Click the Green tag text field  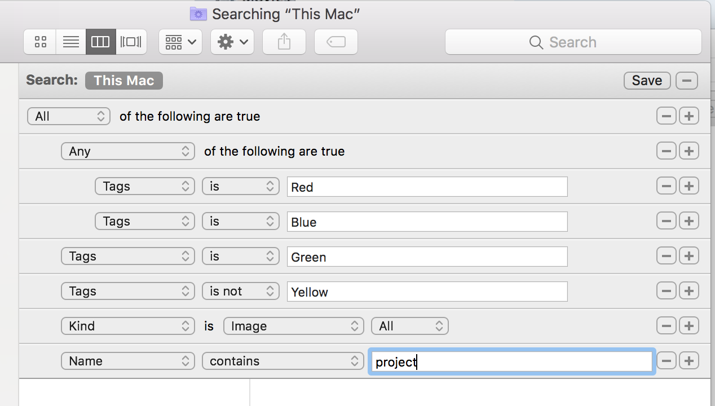click(x=426, y=257)
